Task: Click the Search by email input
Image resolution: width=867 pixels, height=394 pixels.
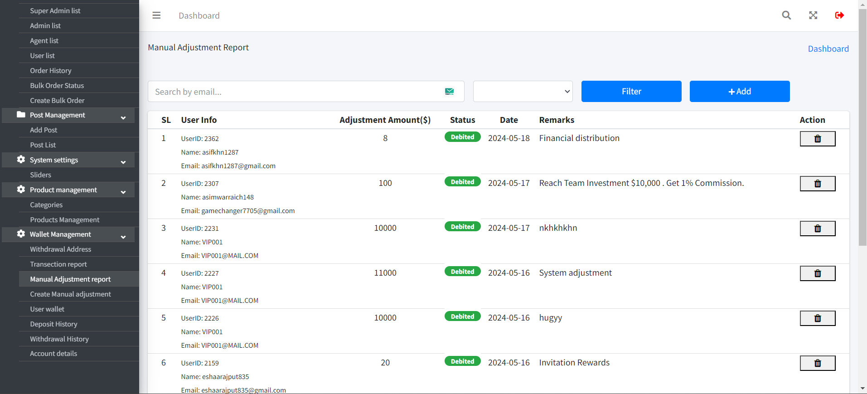Action: [x=295, y=92]
